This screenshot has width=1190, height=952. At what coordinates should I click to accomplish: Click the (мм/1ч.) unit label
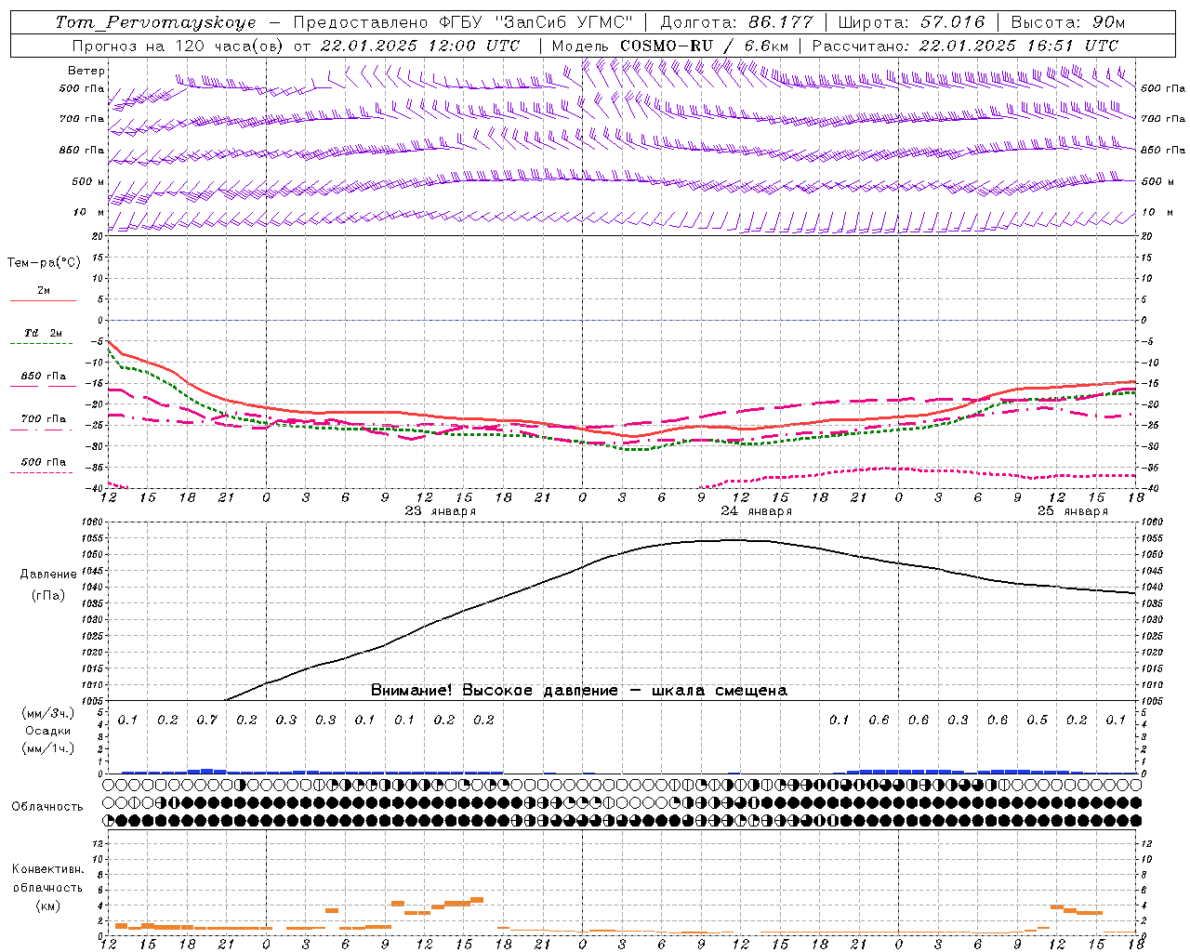(47, 748)
